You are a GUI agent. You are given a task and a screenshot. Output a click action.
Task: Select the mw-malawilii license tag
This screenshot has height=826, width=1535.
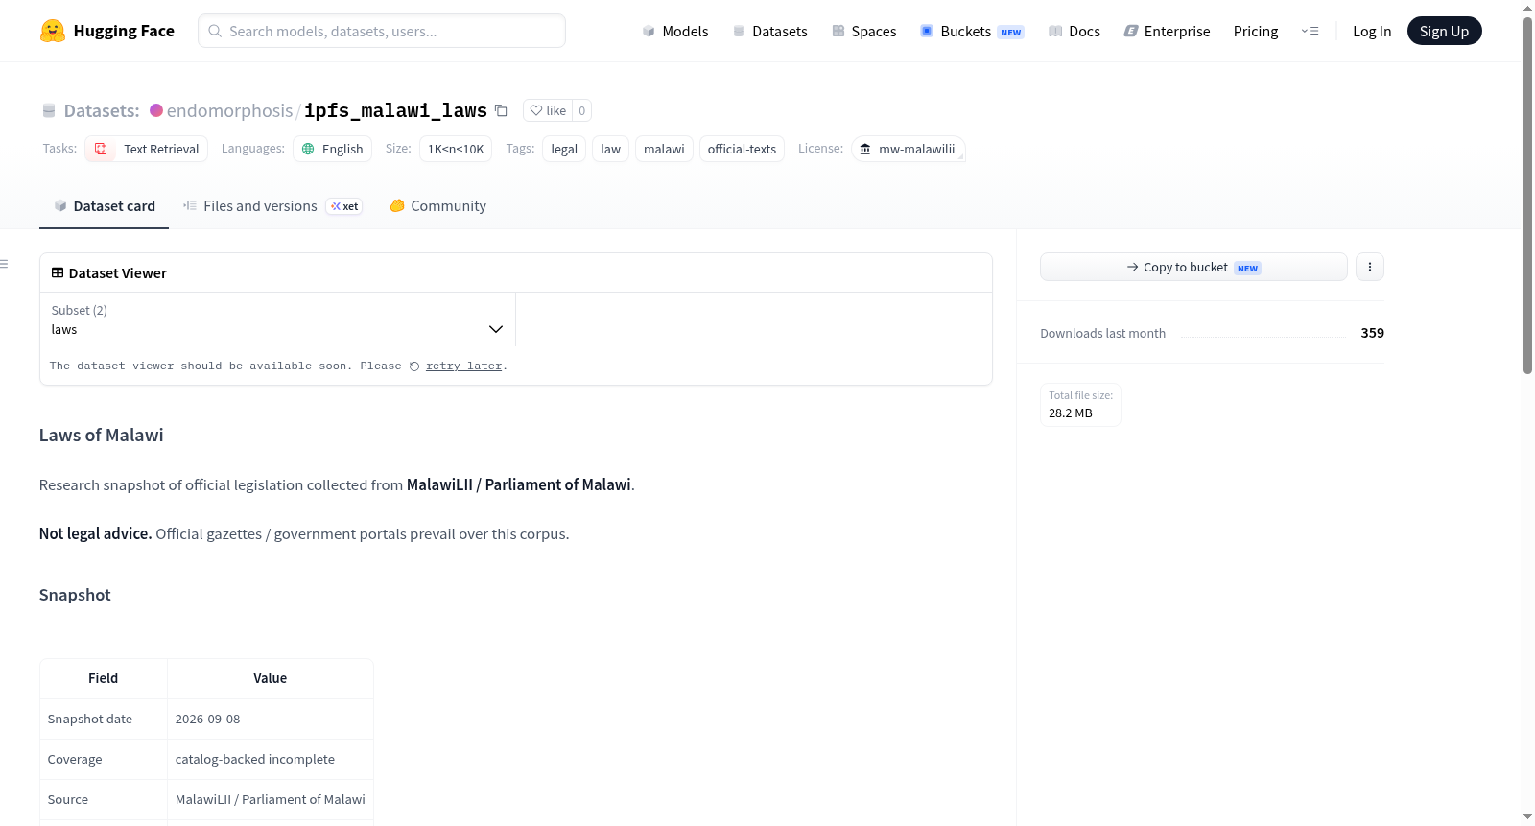pyautogui.click(x=908, y=149)
